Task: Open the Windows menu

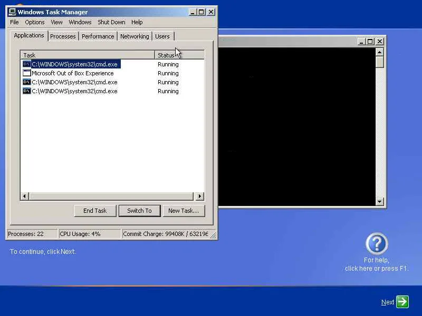Action: click(80, 22)
